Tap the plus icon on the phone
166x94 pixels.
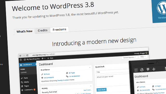click(x=154, y=69)
